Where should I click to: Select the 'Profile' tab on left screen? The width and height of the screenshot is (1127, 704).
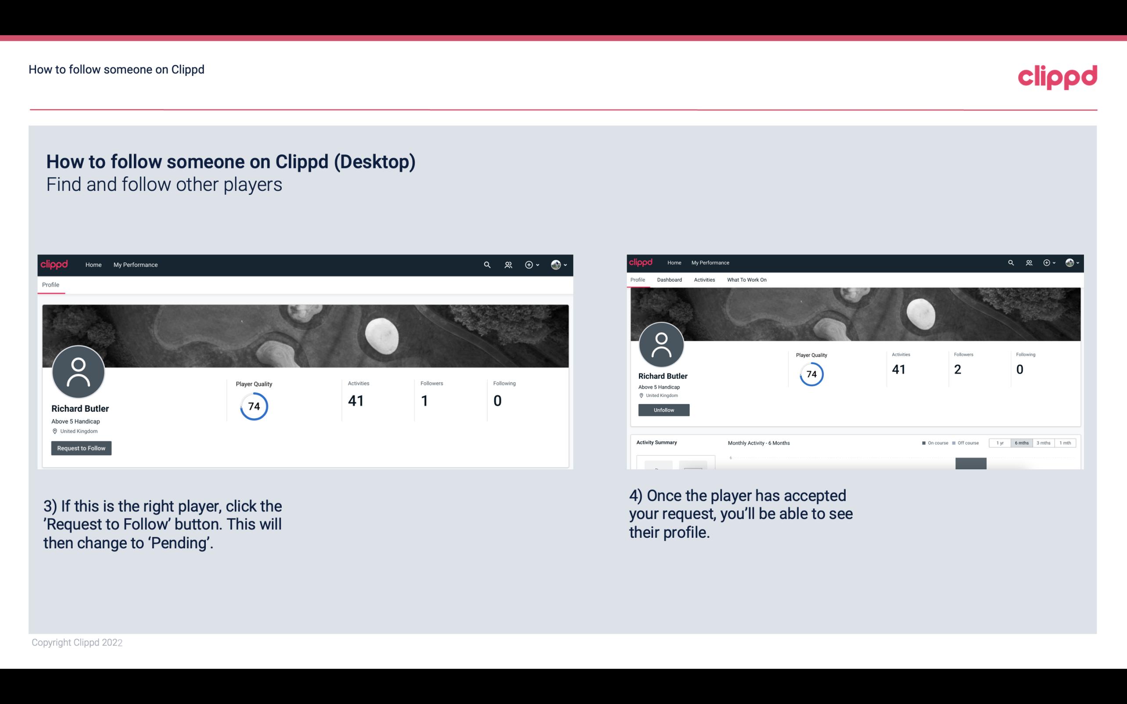pyautogui.click(x=50, y=285)
